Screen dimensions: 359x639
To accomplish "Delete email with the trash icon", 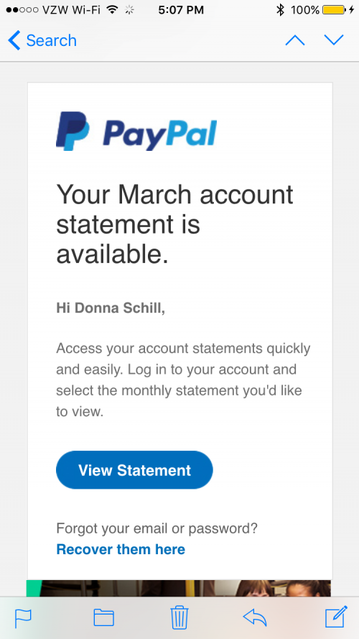I will 179,617.
